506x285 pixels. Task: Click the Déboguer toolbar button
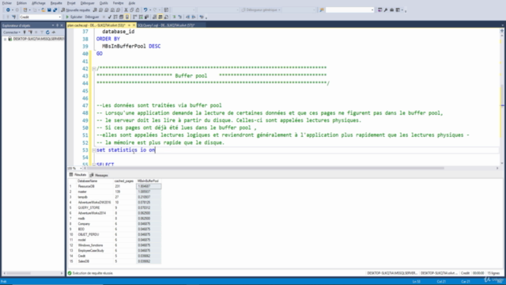click(x=92, y=17)
